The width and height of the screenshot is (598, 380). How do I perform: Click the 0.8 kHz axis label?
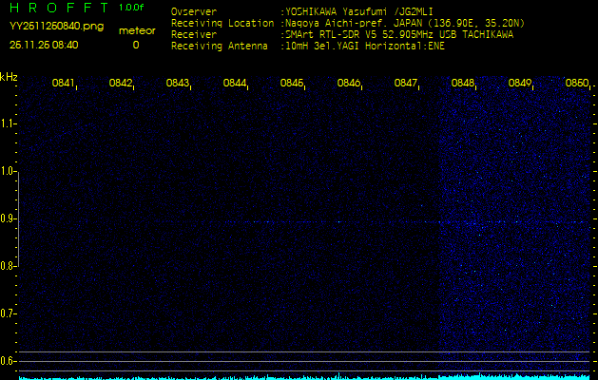(8, 266)
